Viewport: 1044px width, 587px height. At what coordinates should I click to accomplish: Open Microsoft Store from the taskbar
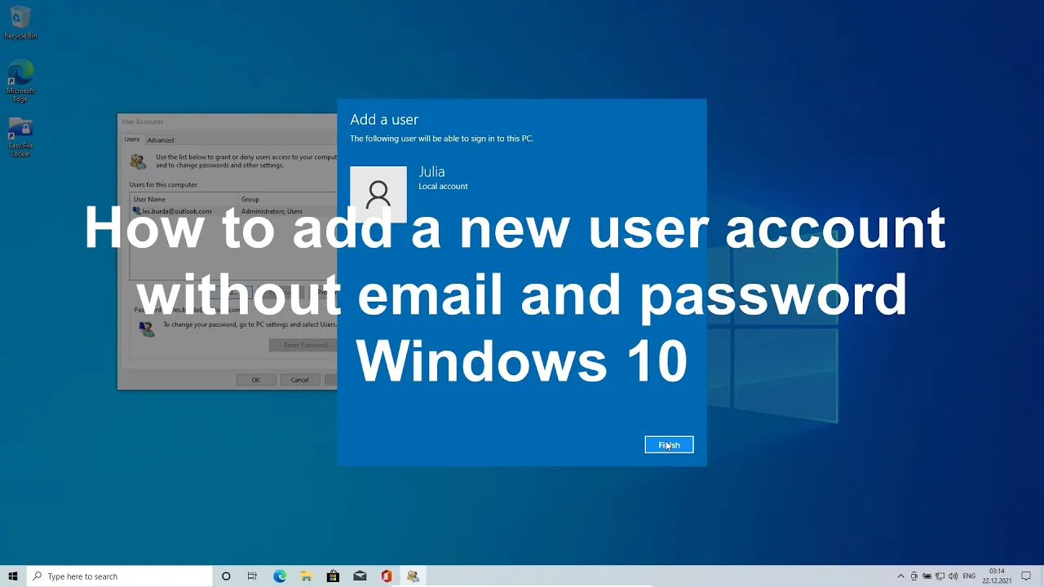[333, 576]
